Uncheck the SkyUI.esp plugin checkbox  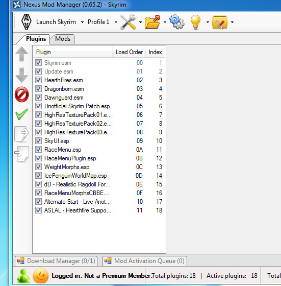[38, 141]
